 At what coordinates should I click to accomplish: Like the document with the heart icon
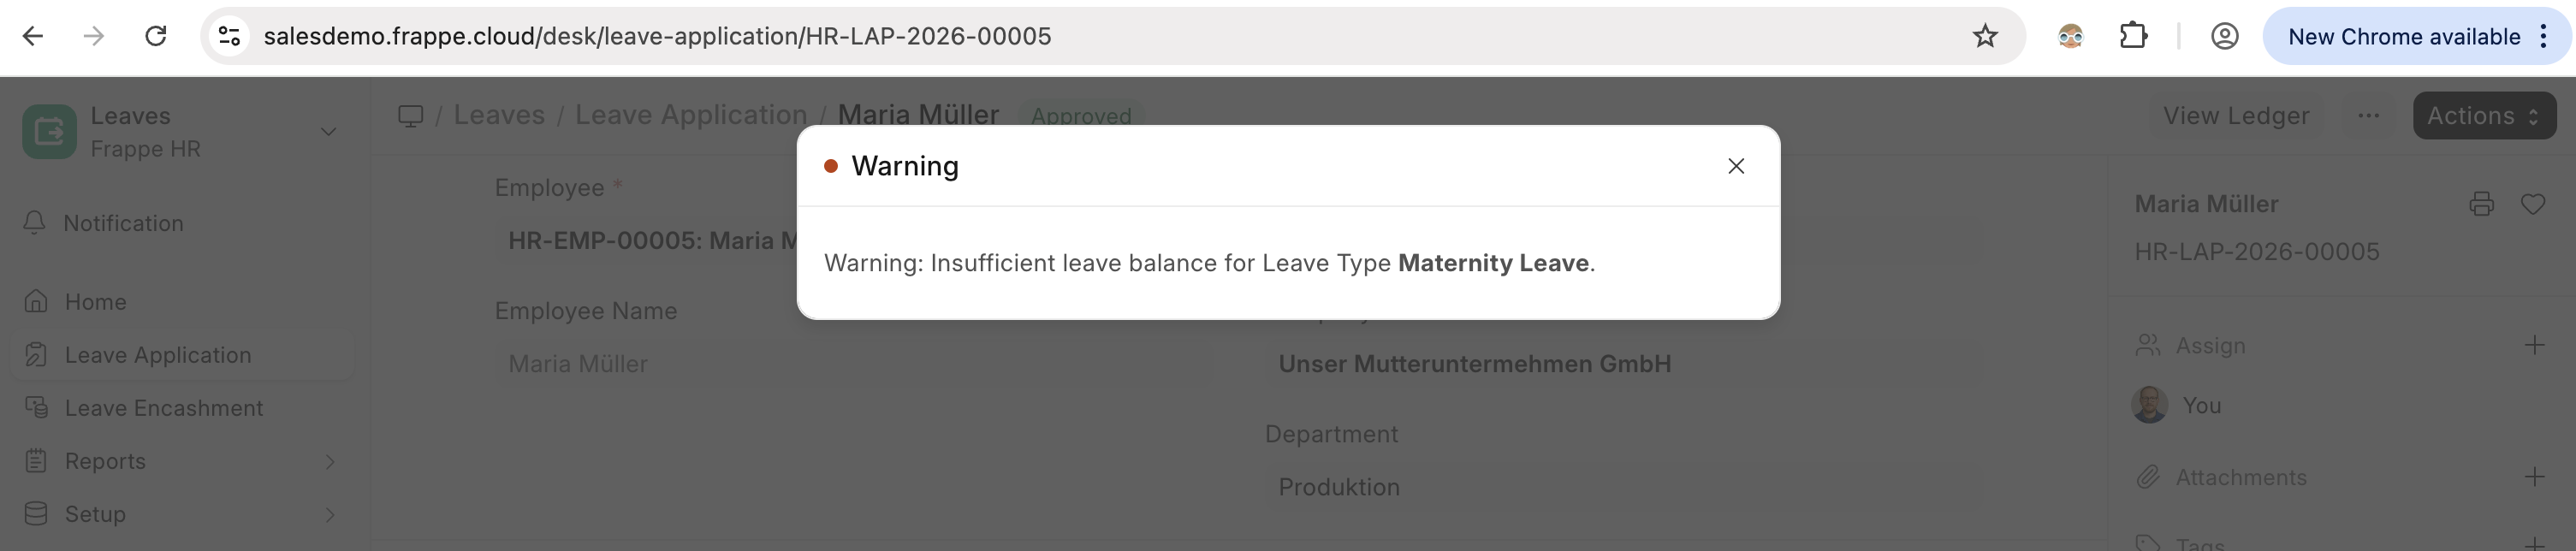pyautogui.click(x=2533, y=204)
